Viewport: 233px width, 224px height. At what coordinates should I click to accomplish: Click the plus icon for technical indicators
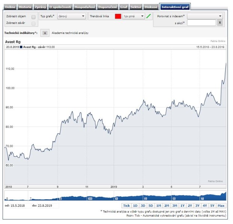45,33
